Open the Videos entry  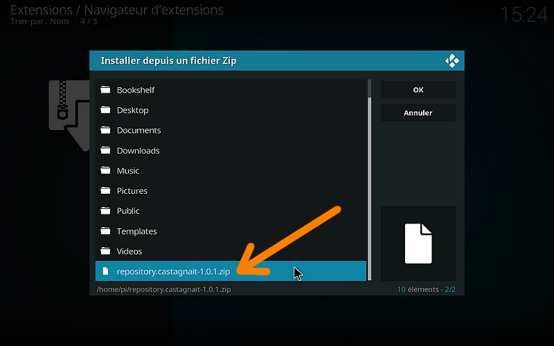pos(231,251)
